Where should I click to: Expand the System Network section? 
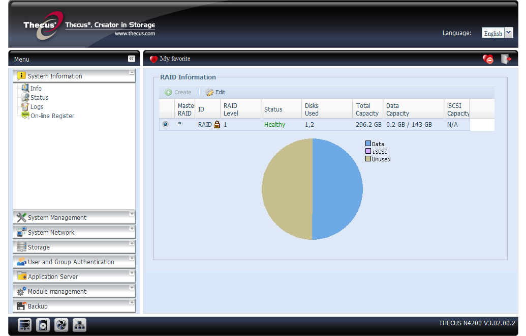tap(132, 229)
